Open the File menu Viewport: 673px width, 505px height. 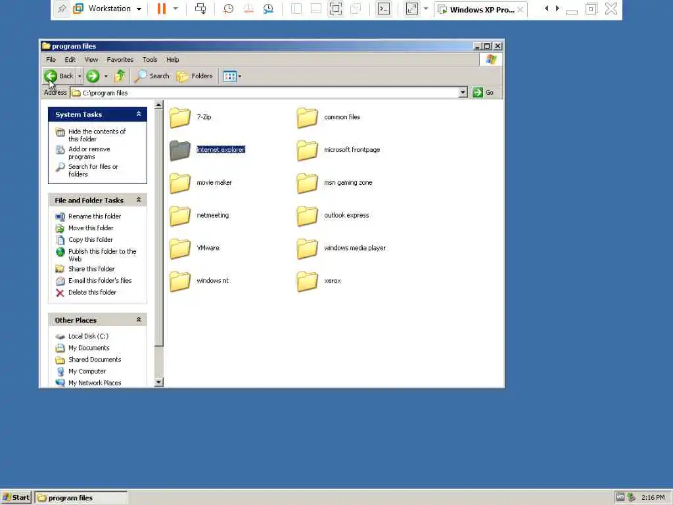coord(51,60)
